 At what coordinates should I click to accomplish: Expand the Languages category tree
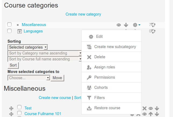[x=20, y=31]
